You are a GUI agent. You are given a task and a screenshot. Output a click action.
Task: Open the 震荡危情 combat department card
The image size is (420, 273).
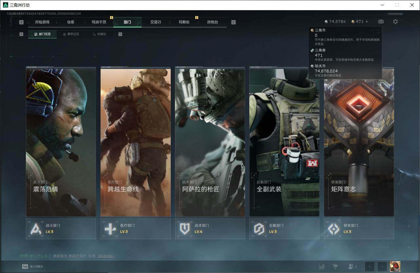coord(61,143)
